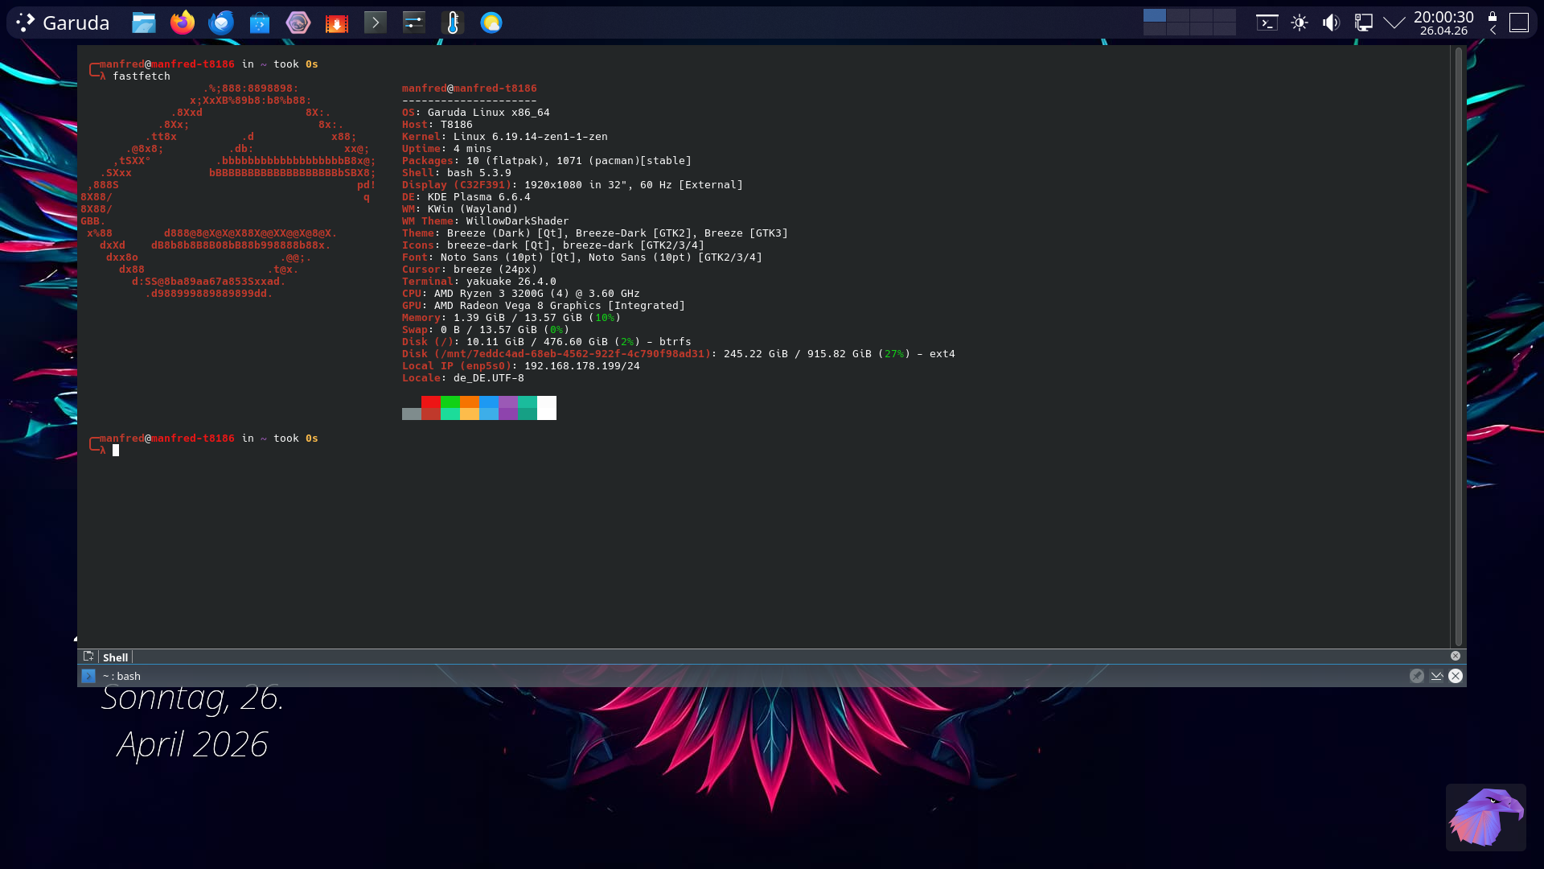Open the software store shopping bag icon
This screenshot has height=869, width=1544.
[x=260, y=23]
